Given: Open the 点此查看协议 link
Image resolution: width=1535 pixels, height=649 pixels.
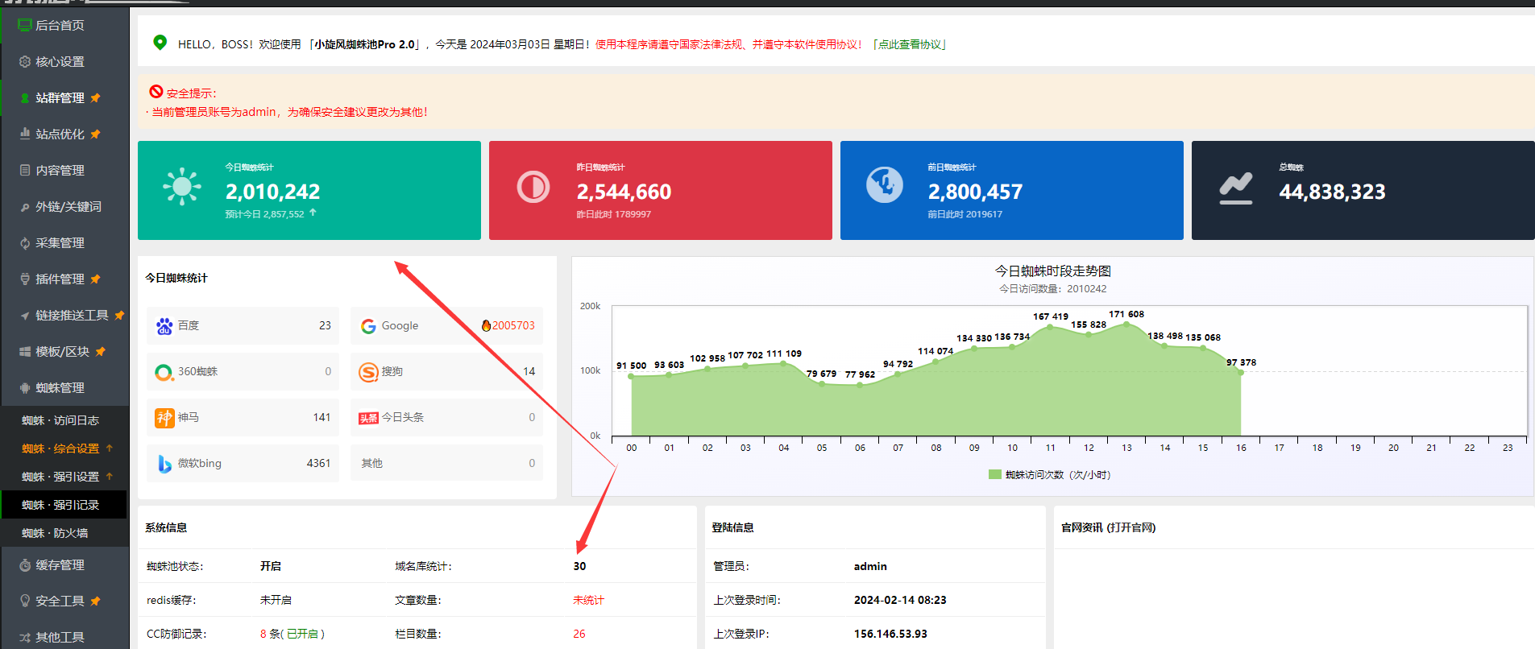Looking at the screenshot, I should pos(910,44).
